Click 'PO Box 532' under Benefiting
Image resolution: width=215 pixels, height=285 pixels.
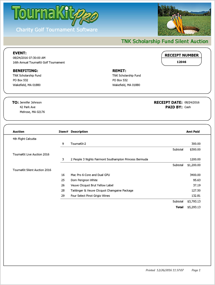(21, 80)
